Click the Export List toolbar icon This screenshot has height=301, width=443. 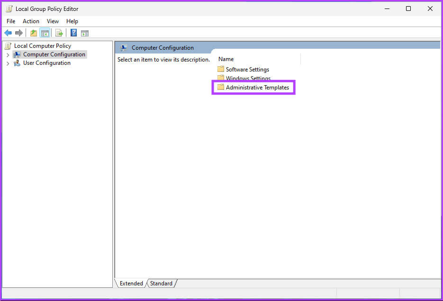click(59, 33)
